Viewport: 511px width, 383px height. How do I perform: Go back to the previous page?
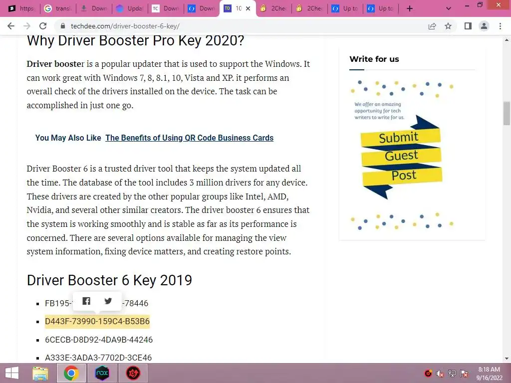coord(11,26)
